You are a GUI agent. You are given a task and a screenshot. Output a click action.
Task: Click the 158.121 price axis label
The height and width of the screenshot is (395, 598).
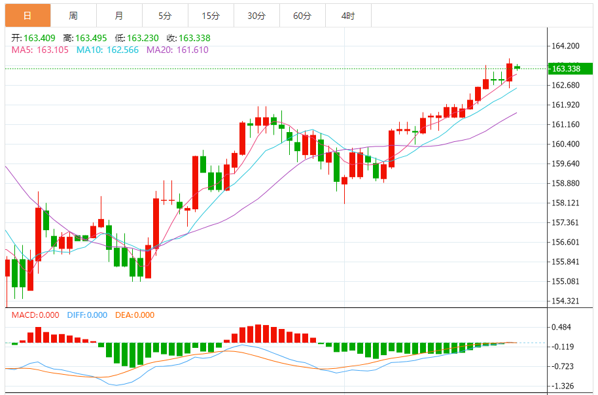(566, 203)
